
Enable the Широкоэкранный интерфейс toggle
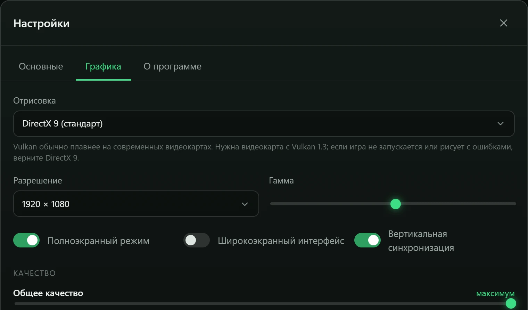pyautogui.click(x=197, y=240)
